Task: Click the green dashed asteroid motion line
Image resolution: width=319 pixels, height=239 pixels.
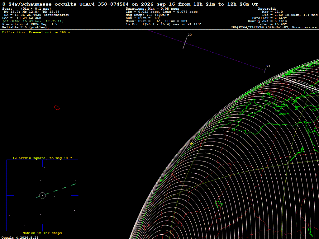Action: [x=56, y=191]
